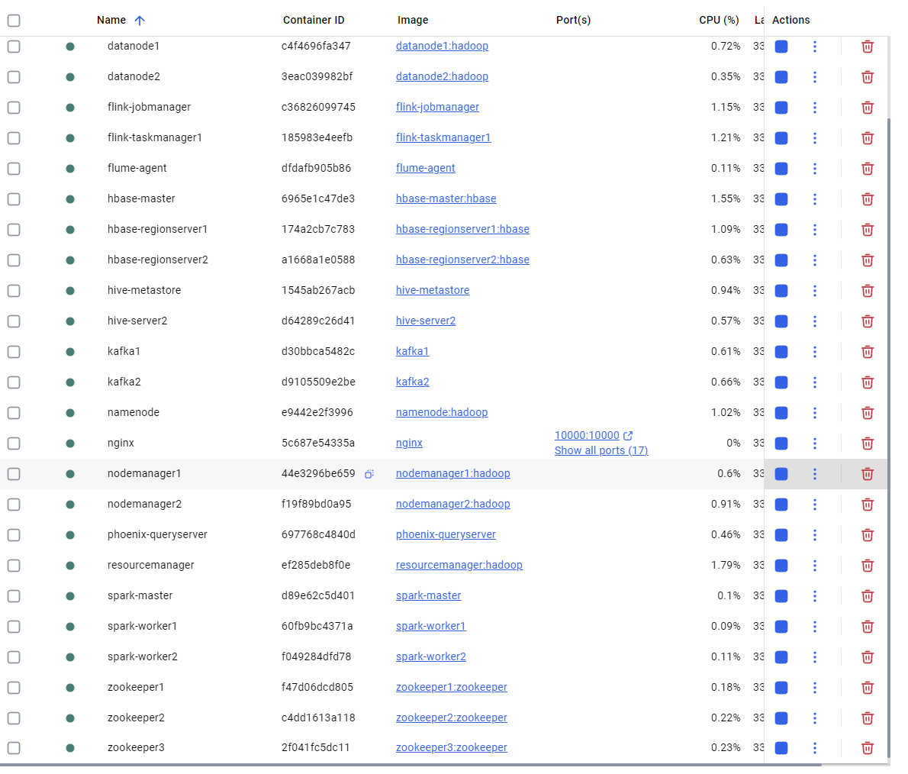Stop the spark-worker1 container

coord(781,627)
